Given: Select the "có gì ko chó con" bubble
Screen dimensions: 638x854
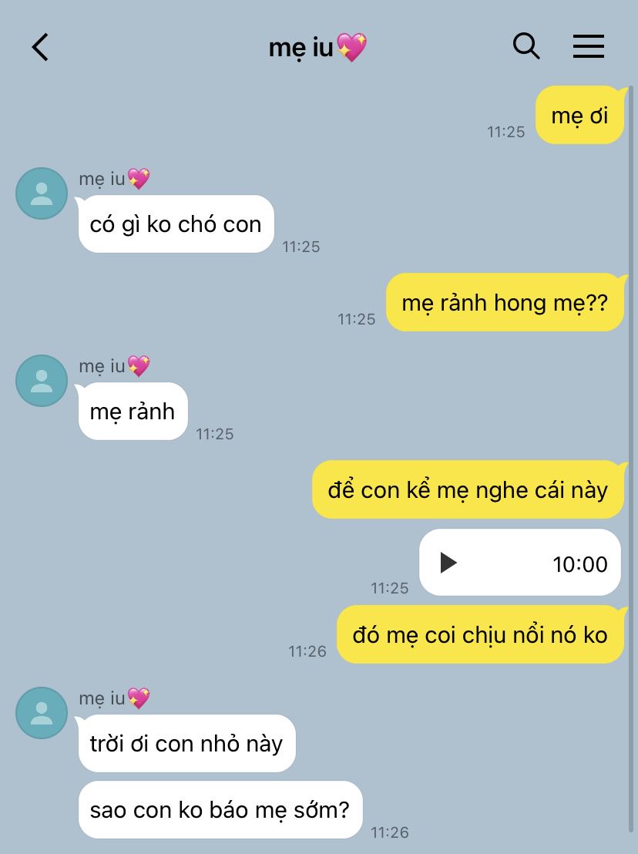Looking at the screenshot, I should 176,224.
